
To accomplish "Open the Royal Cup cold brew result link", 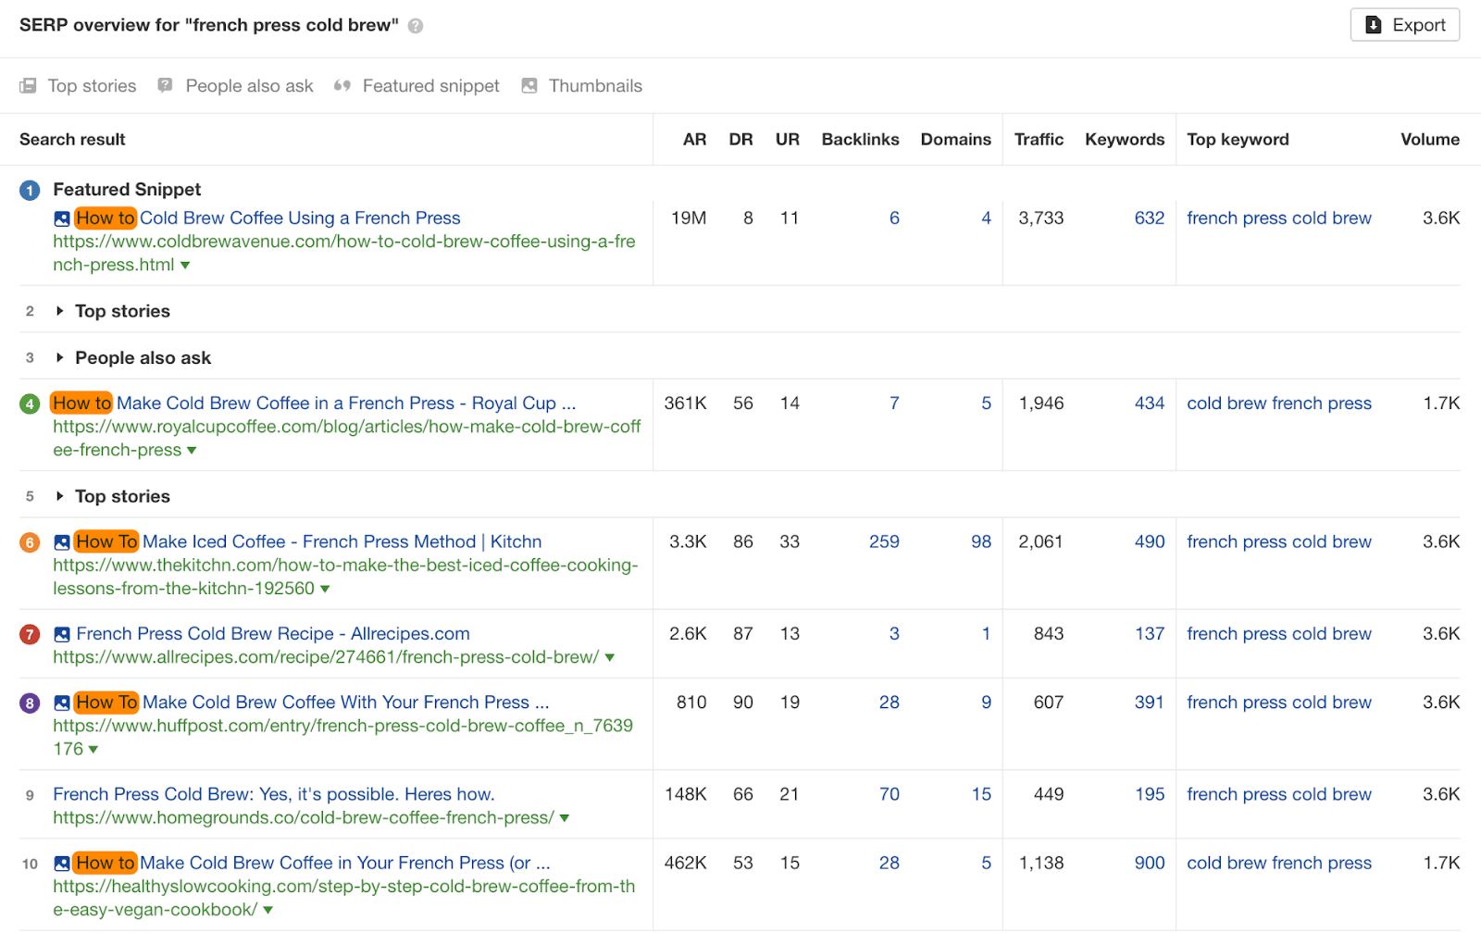I will point(345,404).
